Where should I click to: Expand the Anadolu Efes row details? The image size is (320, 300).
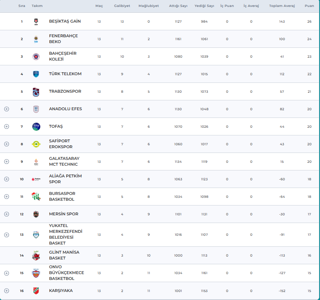point(7,109)
